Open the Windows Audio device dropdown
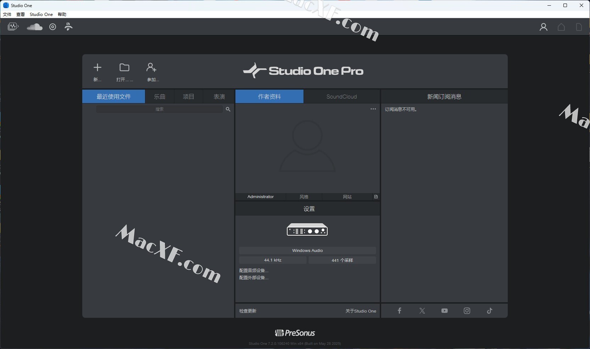The width and height of the screenshot is (590, 349). tap(307, 251)
